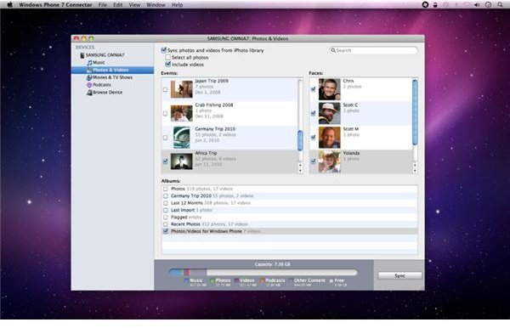Click the volume icon in menu bar
510x328 pixels.
(477, 4)
